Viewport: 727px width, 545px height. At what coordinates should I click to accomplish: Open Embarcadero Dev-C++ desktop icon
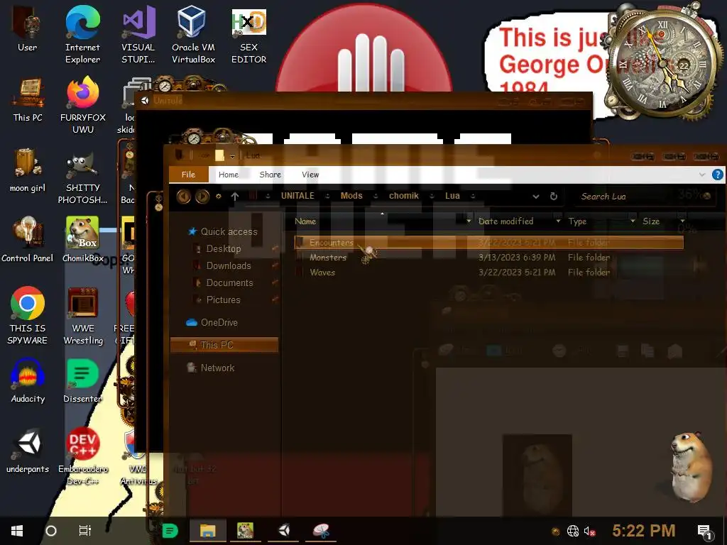click(x=82, y=457)
